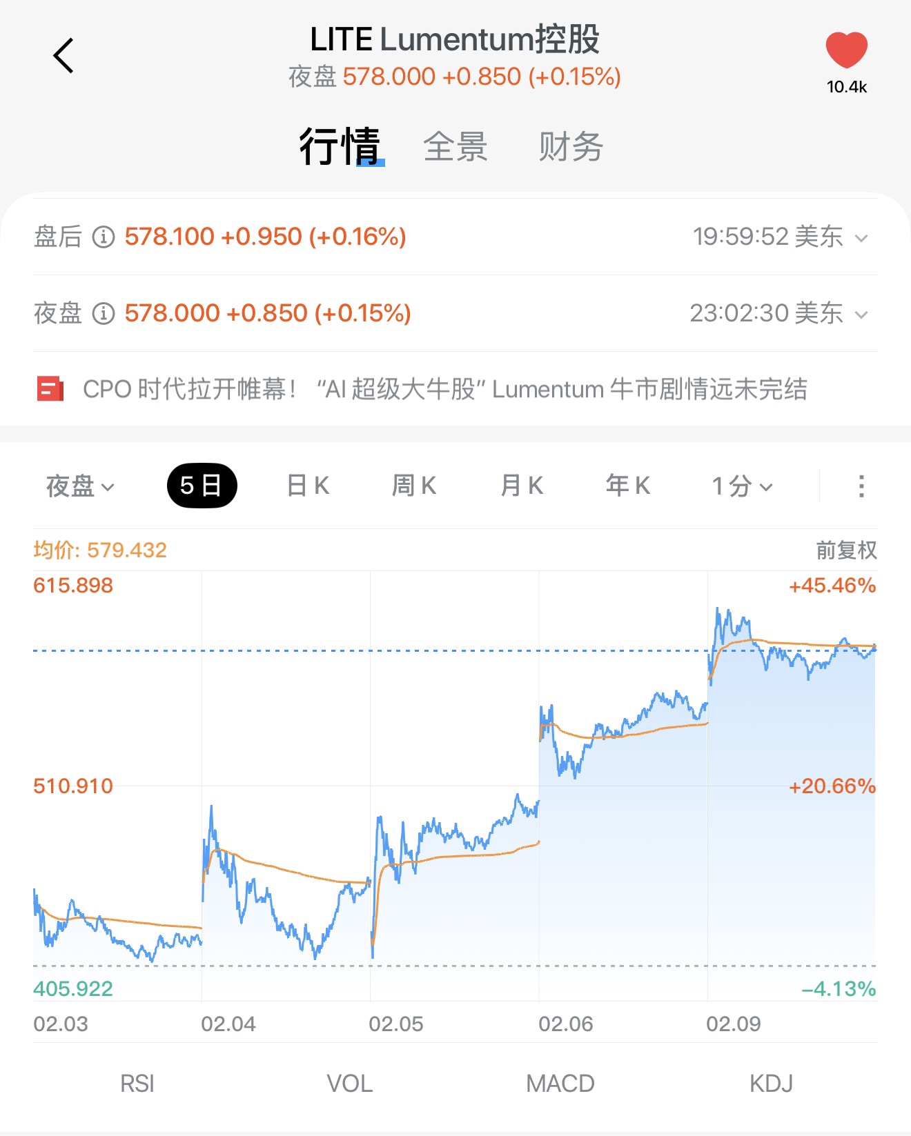Viewport: 911px width, 1136px height.
Task: Open the CPO 时代拉开帷幕 news headline
Action: (x=444, y=389)
